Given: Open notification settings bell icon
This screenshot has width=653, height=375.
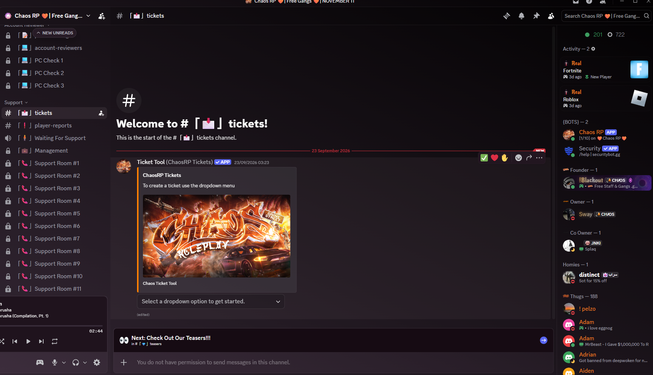Looking at the screenshot, I should 522,16.
